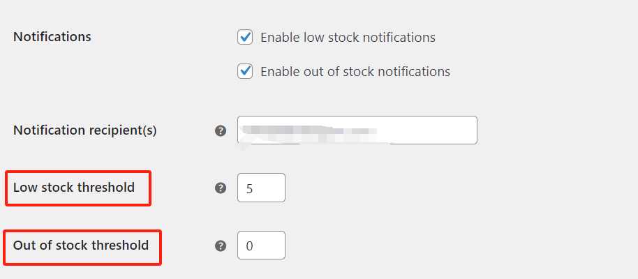This screenshot has width=638, height=279.
Task: Click help icon beside Low stock threshold
Action: tap(221, 188)
